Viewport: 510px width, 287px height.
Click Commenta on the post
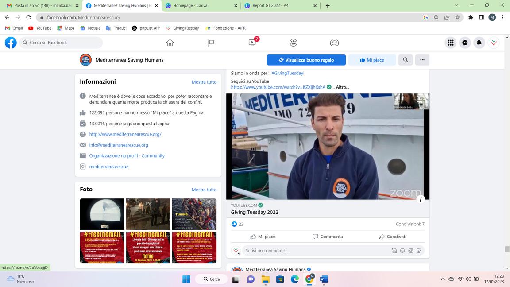[x=328, y=237]
